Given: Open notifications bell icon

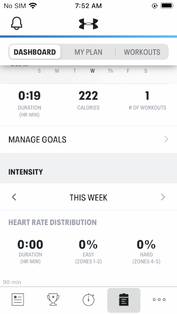Looking at the screenshot, I should point(16,24).
